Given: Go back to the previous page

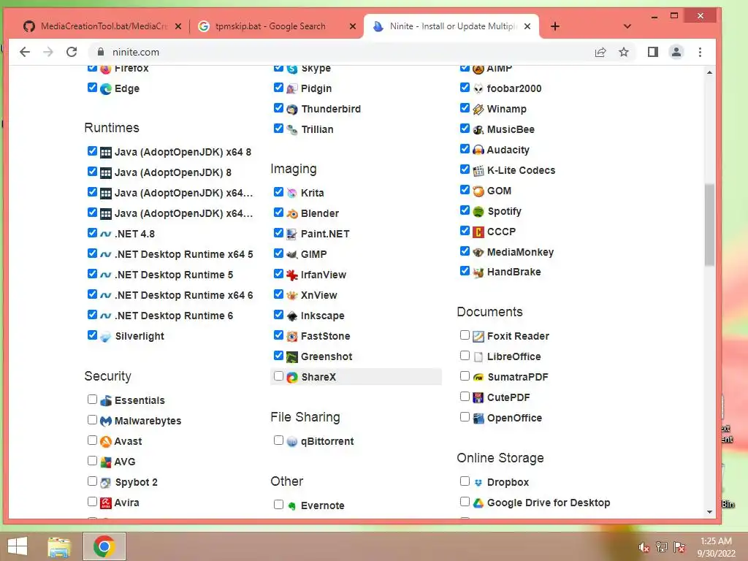Looking at the screenshot, I should coord(25,52).
